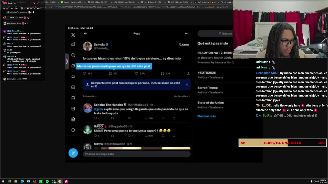Open X messages envelope icon
The height and width of the screenshot is (184, 328).
(x=73, y=87)
